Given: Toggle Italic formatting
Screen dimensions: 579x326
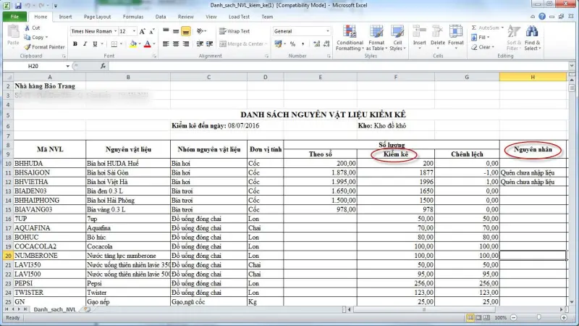Looking at the screenshot, I should coord(85,44).
